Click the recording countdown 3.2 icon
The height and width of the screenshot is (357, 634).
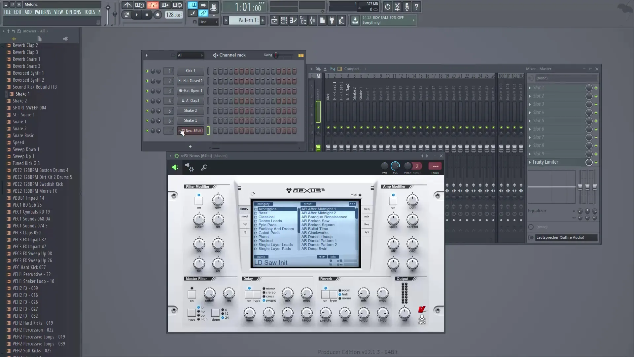pos(153,5)
